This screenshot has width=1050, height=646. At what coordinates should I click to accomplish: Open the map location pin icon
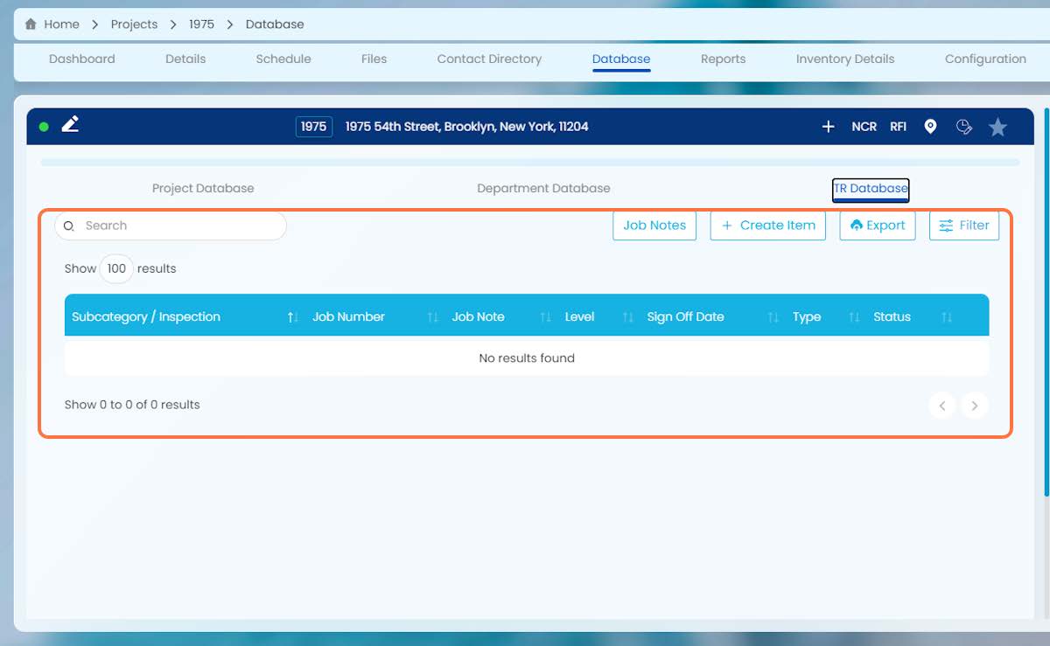[930, 127]
